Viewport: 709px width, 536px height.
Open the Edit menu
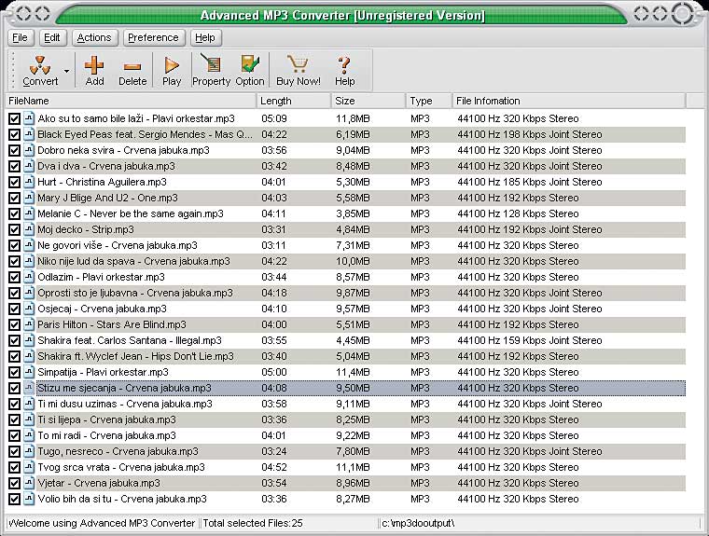pyautogui.click(x=51, y=37)
